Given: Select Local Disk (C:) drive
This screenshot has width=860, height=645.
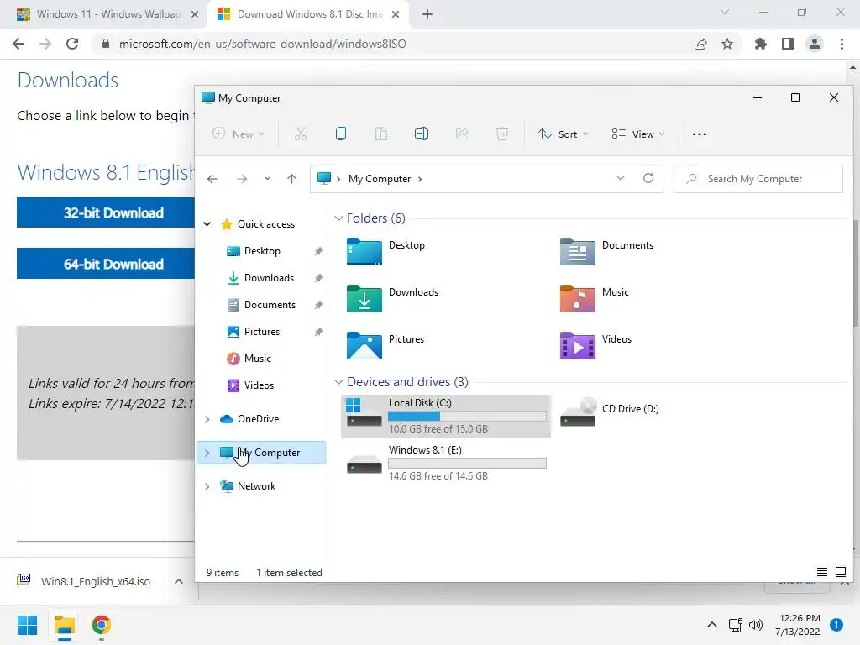Looking at the screenshot, I should (446, 417).
